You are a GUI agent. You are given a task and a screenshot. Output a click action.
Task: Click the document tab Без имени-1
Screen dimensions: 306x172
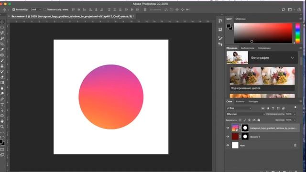point(72,16)
